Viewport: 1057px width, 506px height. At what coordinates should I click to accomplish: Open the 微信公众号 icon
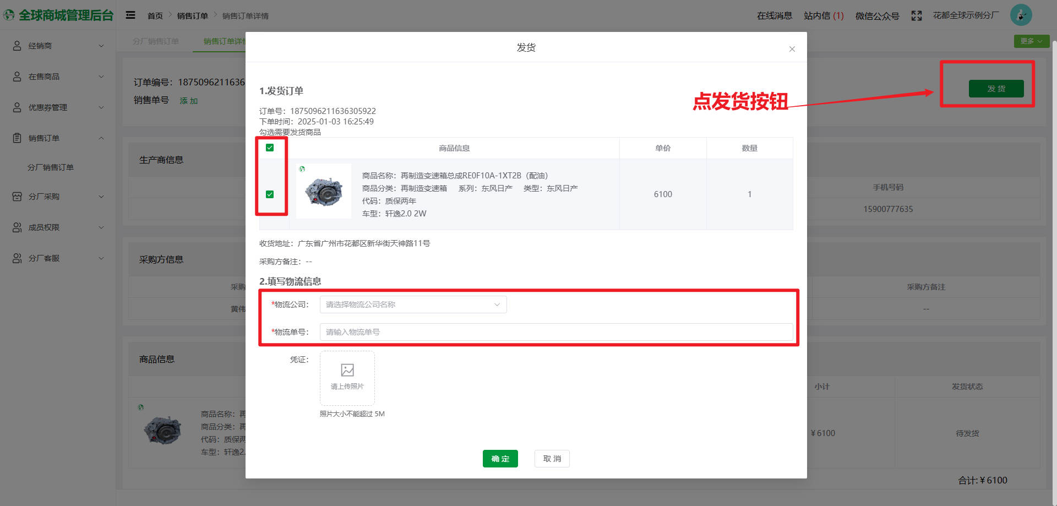point(878,15)
